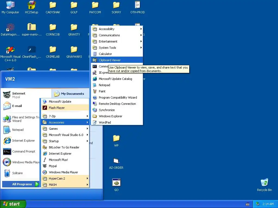
Task: Open Files and Settings Transfer Wizard
Action: tap(20, 119)
